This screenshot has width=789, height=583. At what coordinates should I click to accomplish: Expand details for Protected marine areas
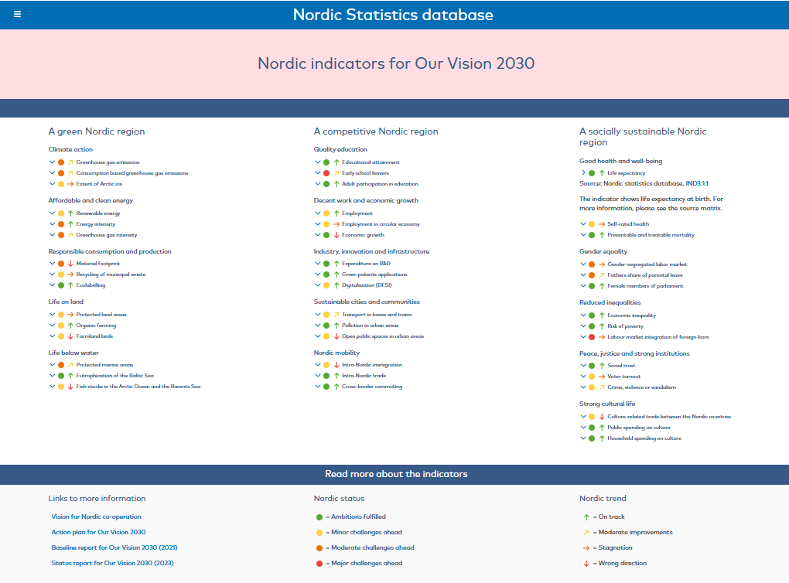click(52, 365)
